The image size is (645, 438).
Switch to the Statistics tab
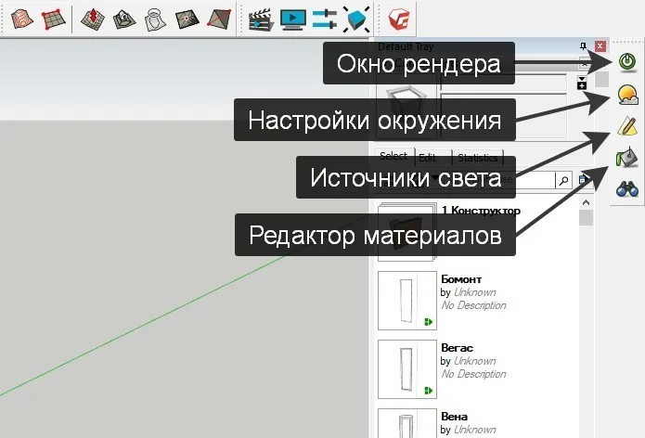478,158
